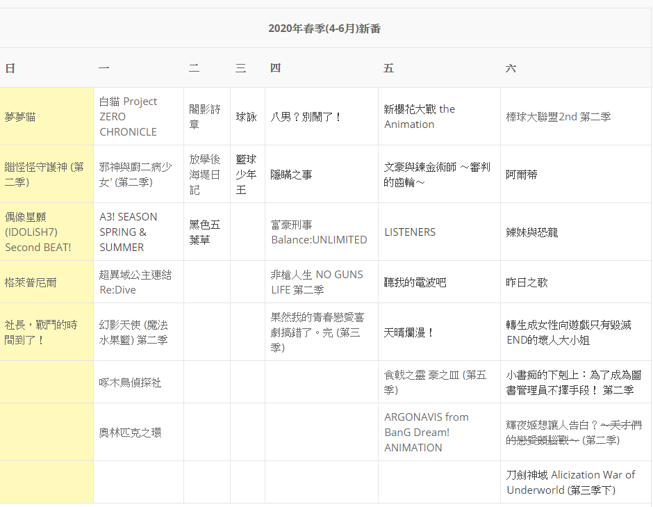Open 富豪刑事 Balance:UNLIMITED link

319,232
